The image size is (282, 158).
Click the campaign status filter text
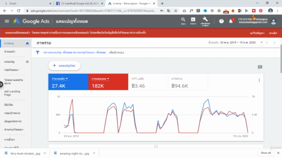pos(58,53)
